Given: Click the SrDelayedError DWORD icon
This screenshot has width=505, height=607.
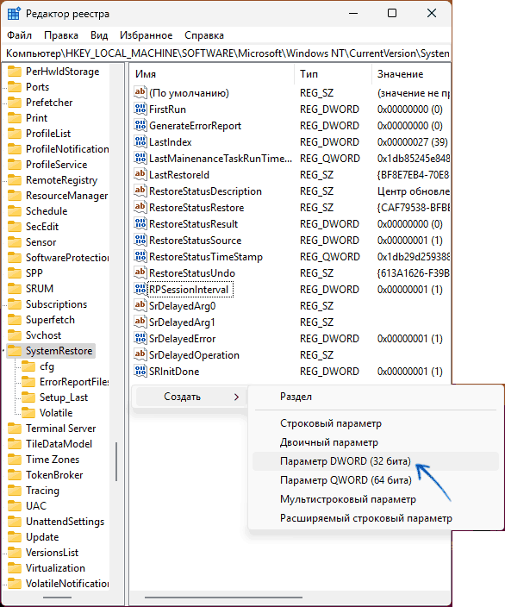Looking at the screenshot, I should click(140, 338).
